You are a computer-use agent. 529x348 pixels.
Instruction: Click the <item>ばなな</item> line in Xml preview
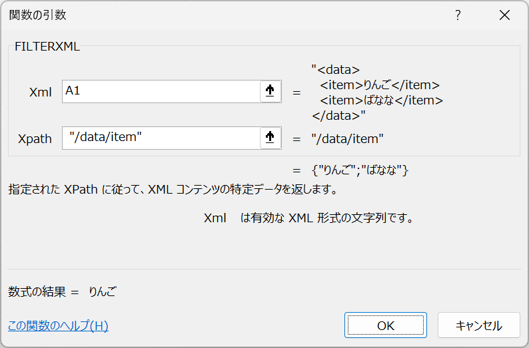click(382, 100)
